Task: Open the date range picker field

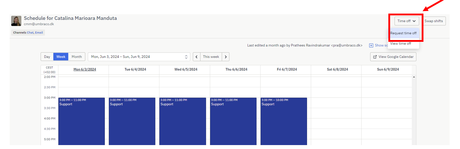Action: tap(136, 57)
